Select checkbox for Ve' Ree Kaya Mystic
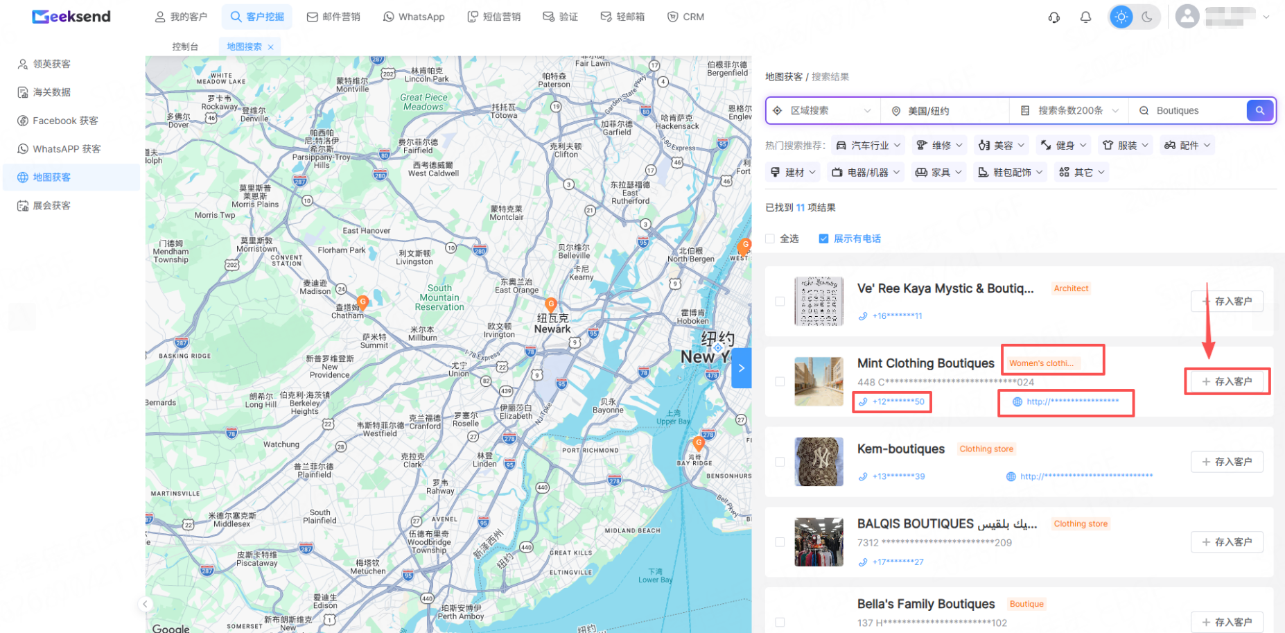Image resolution: width=1285 pixels, height=633 pixels. click(780, 302)
